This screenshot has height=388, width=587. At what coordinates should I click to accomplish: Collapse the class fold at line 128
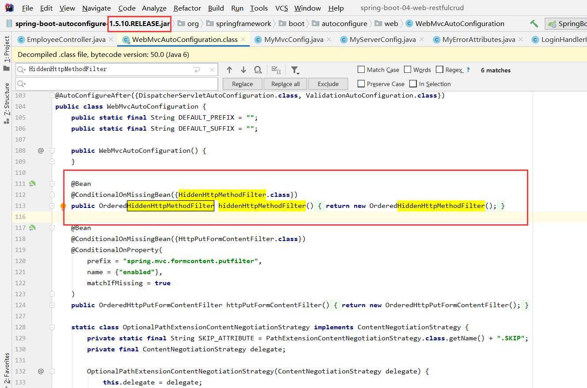tap(52, 327)
